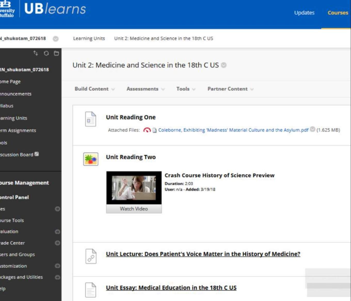
Task: Click the Unit Essay document icon
Action: (x=91, y=290)
